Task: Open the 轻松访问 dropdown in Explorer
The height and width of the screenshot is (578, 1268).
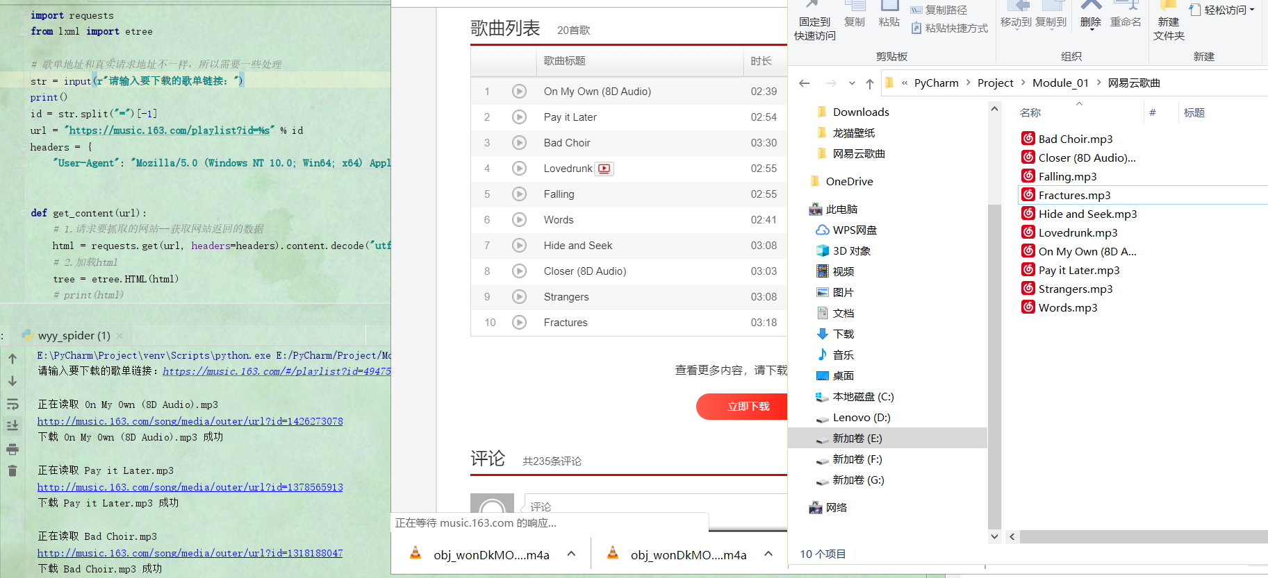Action: coord(1223,10)
